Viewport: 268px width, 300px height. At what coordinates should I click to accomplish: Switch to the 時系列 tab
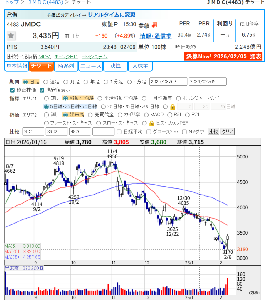pos(66,66)
